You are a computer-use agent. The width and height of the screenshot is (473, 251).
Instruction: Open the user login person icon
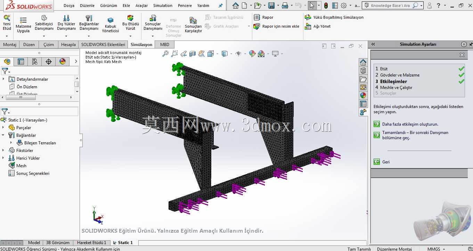point(430,6)
